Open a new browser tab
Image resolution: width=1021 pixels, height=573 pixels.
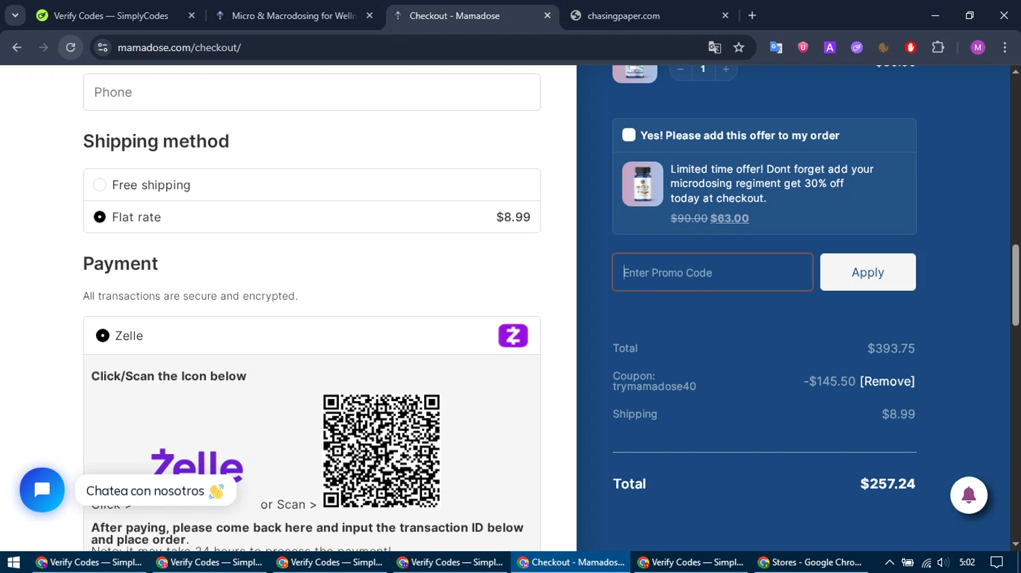(x=752, y=16)
